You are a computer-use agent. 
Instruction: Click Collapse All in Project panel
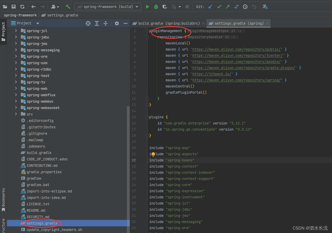click(106, 23)
